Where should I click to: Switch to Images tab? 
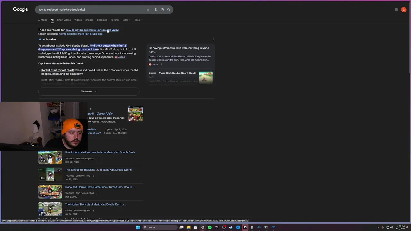point(89,20)
